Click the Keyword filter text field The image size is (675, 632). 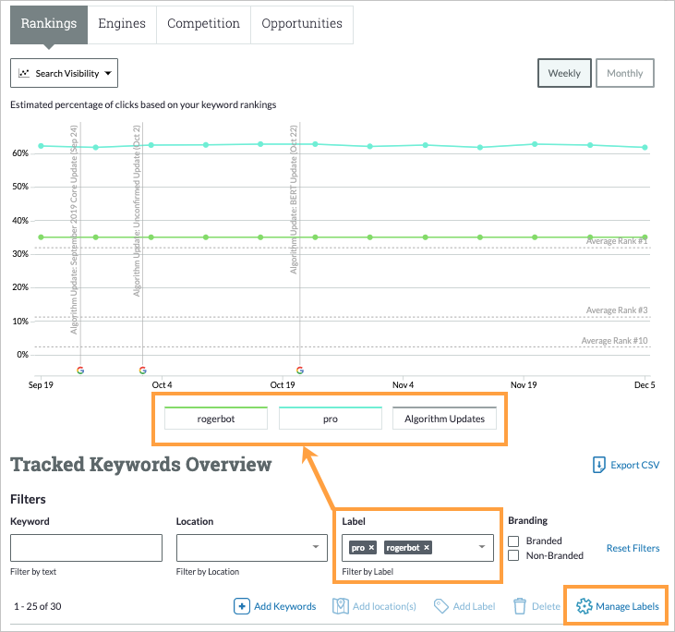click(x=86, y=548)
